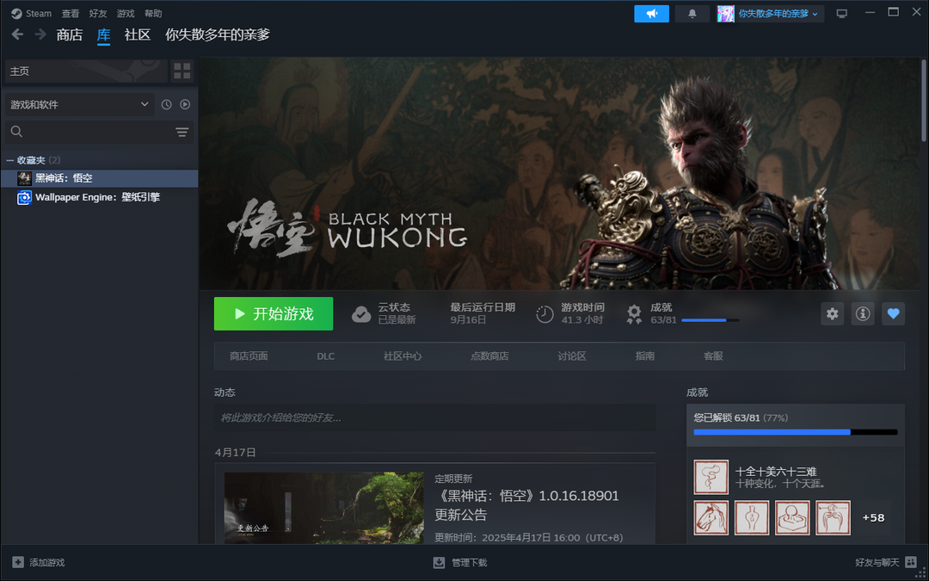
Task: Open profile tab 你失散多年的亲爹 in navigation
Action: pyautogui.click(x=218, y=34)
